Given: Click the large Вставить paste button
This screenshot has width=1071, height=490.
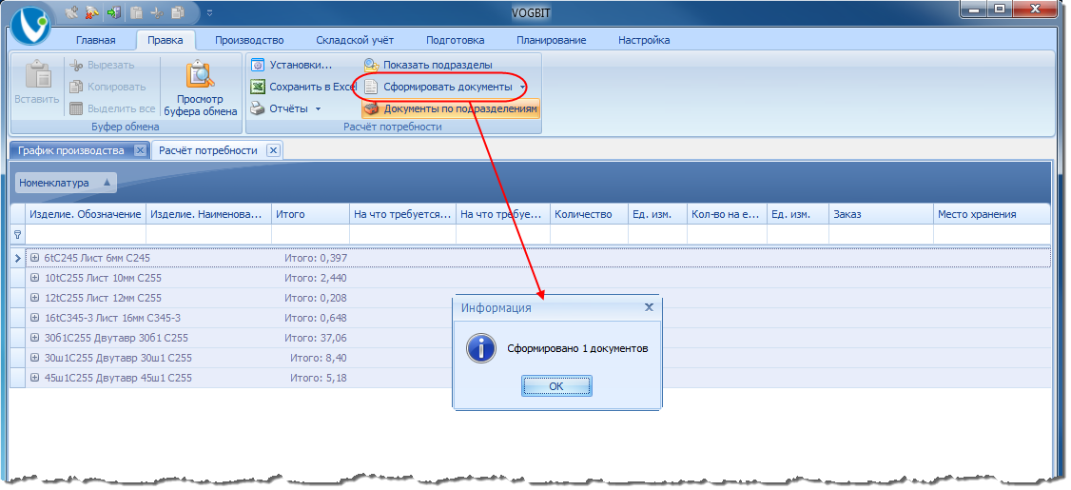Looking at the screenshot, I should pyautogui.click(x=37, y=84).
